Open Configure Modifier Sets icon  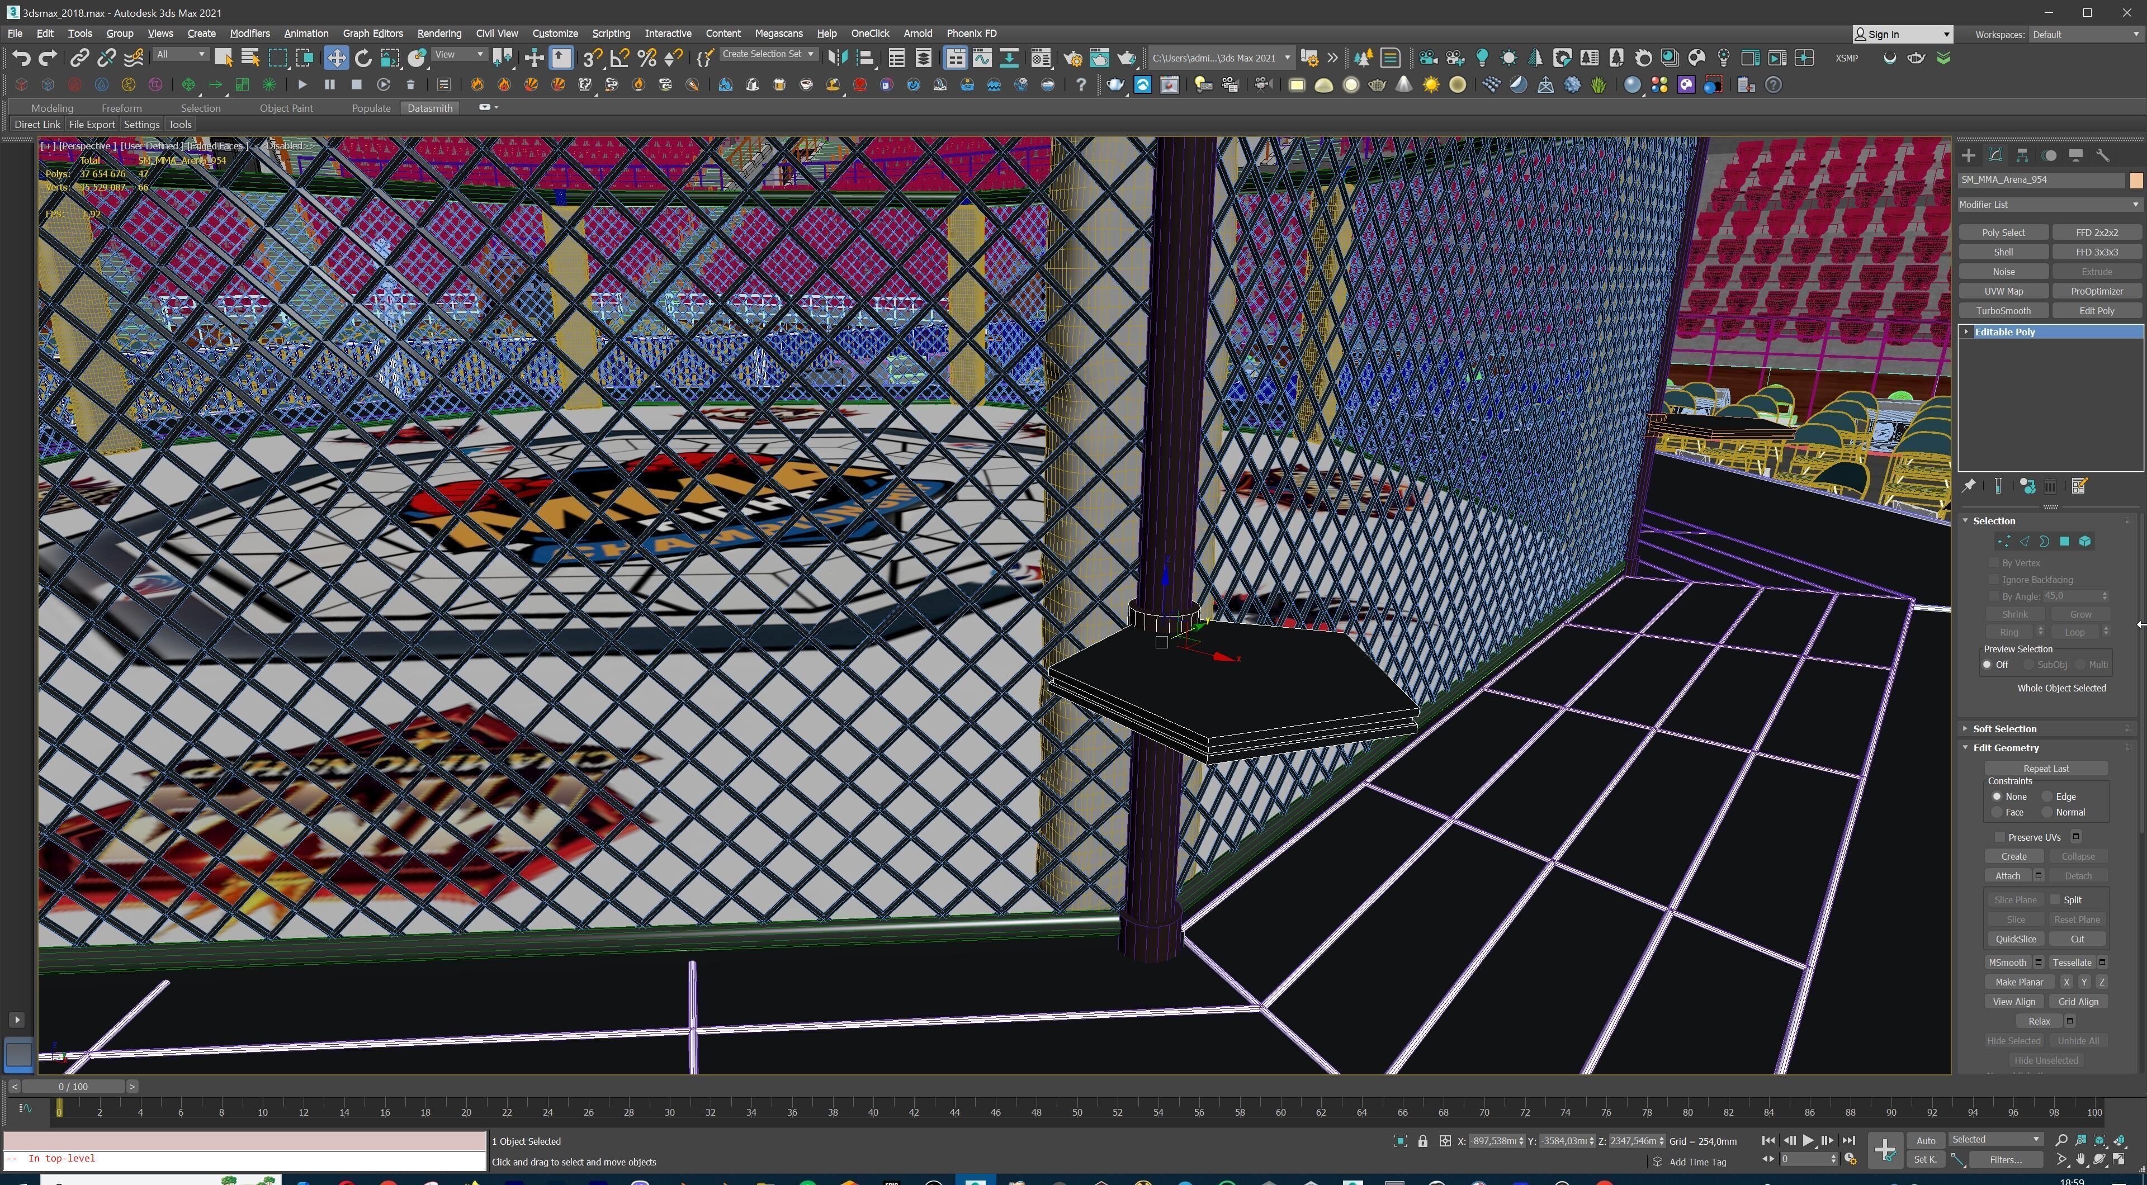2079,486
